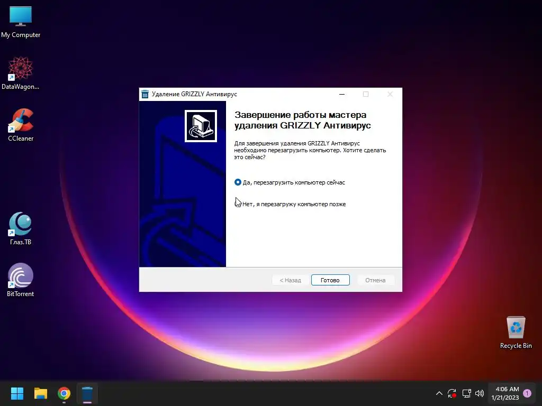Click the uninstall wizard computer image
Image resolution: width=542 pixels, height=406 pixels.
click(x=201, y=126)
